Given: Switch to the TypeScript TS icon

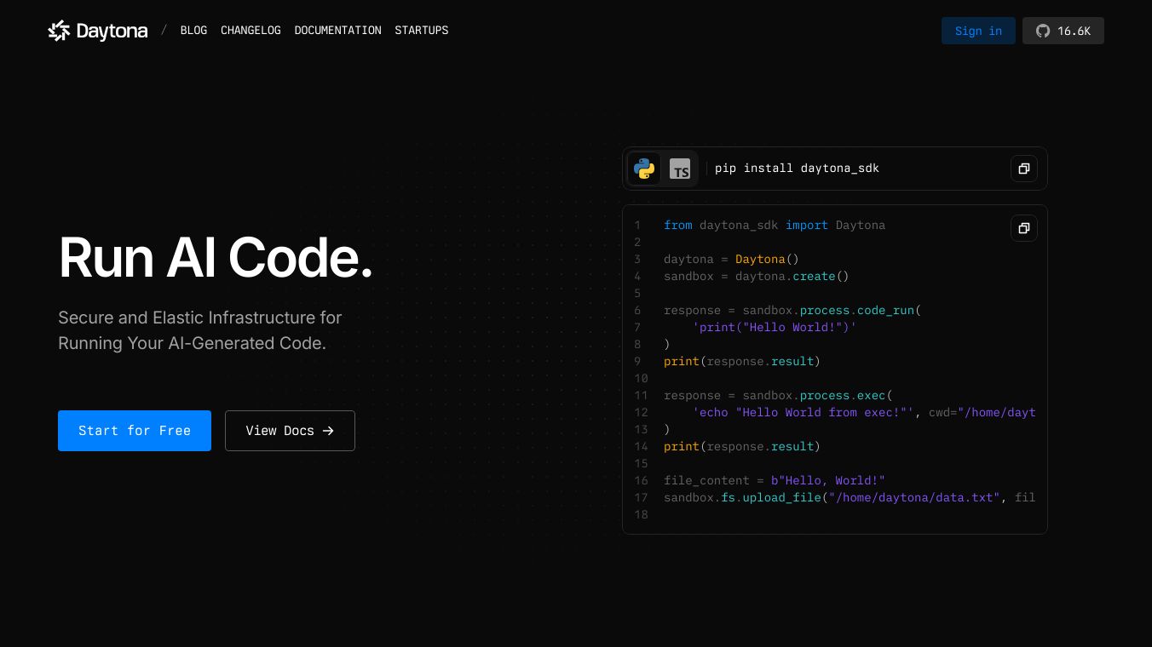Looking at the screenshot, I should pyautogui.click(x=680, y=169).
